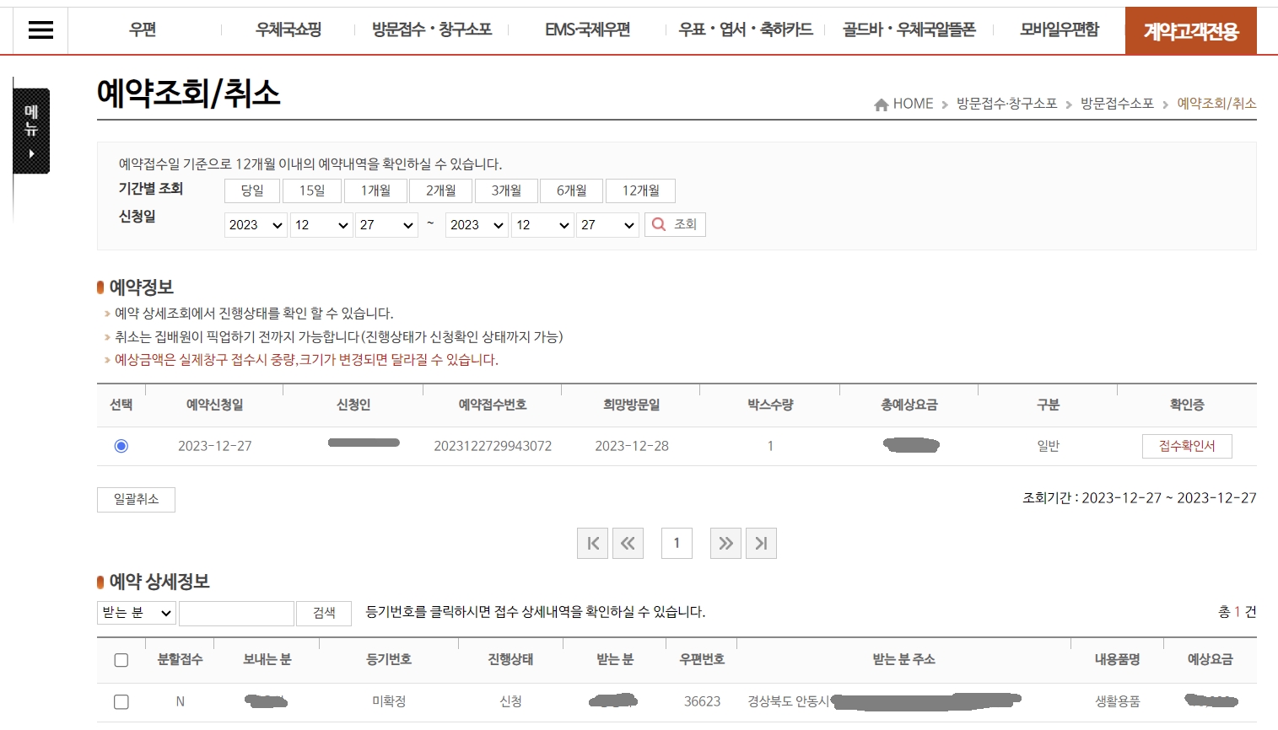Jump to the last page icon
This screenshot has height=730, width=1278.
(x=761, y=543)
